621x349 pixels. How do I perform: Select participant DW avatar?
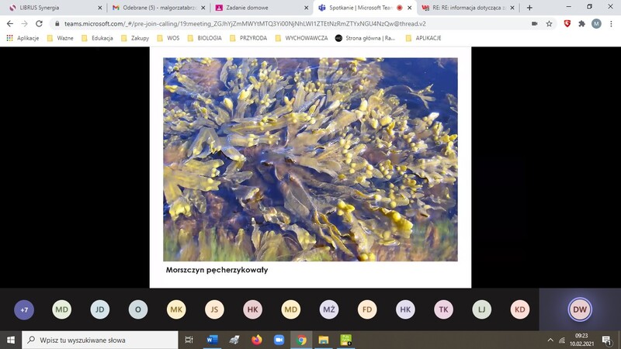(580, 309)
